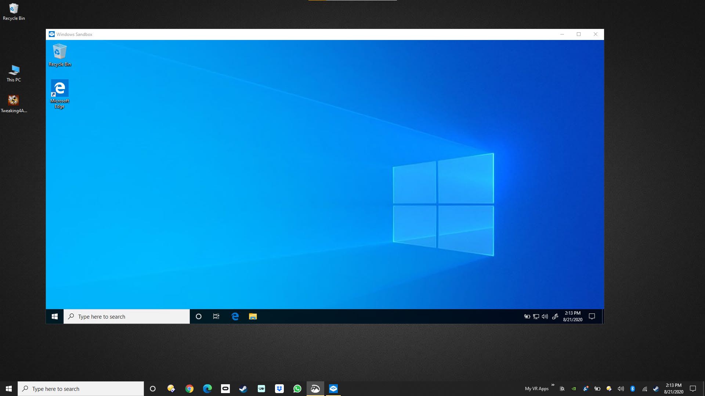This screenshot has height=396, width=705.
Task: Open the Oculus app on host taskbar
Action: (x=225, y=389)
